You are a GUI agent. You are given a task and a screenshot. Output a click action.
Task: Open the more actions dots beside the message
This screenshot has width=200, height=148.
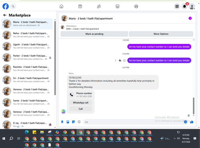116,61
